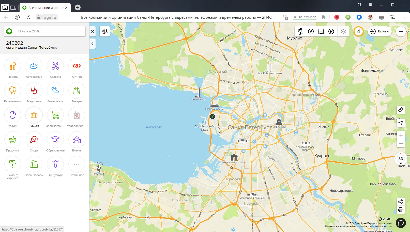Click the Войти login button
This screenshot has width=410, height=232.
[379, 31]
